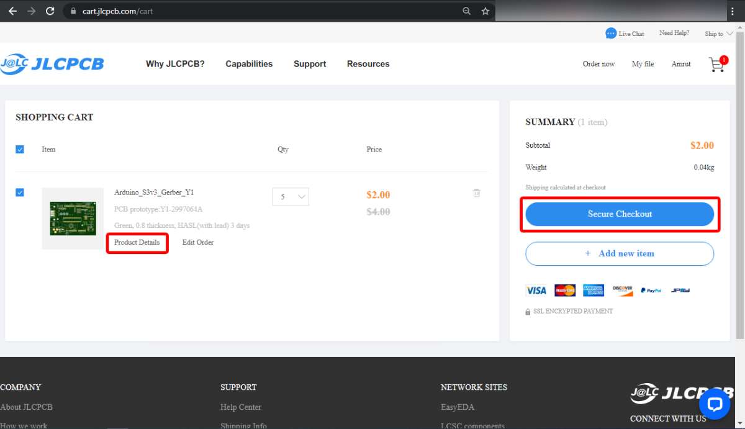745x429 pixels.
Task: Toggle the select-all items checkbox
Action: 20,149
